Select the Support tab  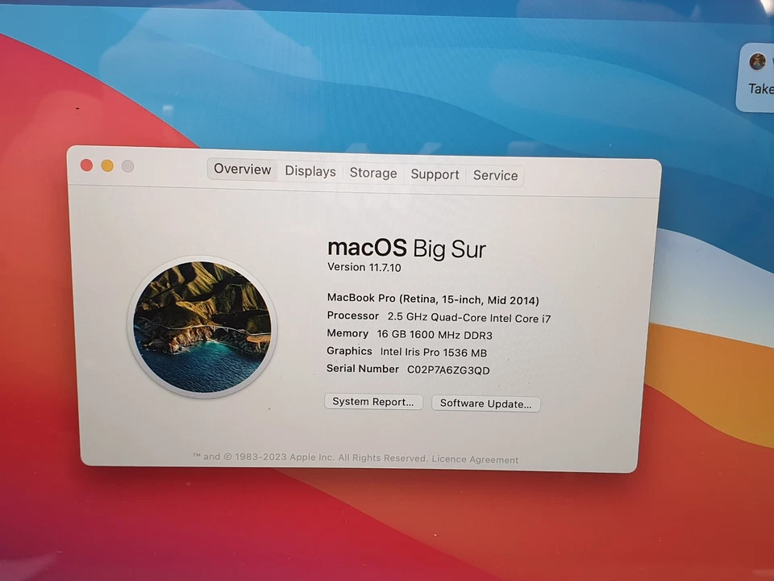435,174
